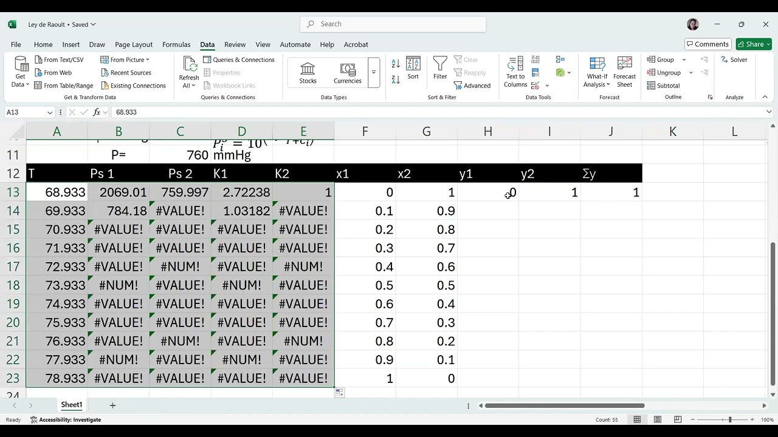Viewport: 778px width, 437px height.
Task: Switch to Page Break Preview view
Action: coord(678,419)
